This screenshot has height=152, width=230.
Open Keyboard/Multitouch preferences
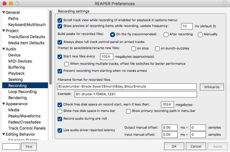tap(27, 25)
